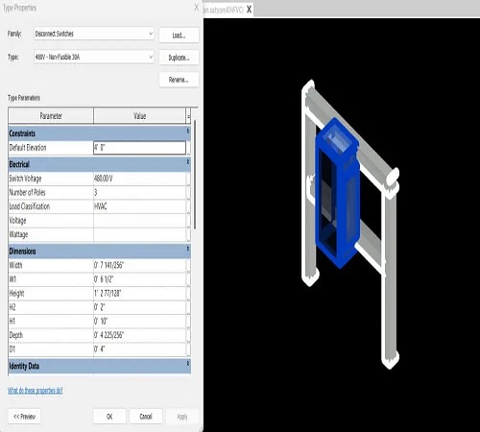The height and width of the screenshot is (432, 480).
Task: Confirm with the OK button
Action: tap(109, 417)
